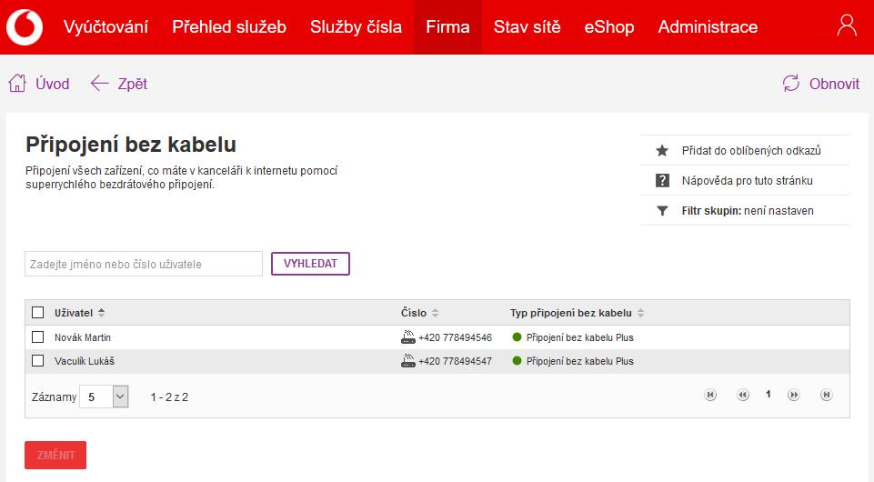This screenshot has height=482, width=874.
Task: Open the Stav sítě menu
Action: tap(527, 26)
